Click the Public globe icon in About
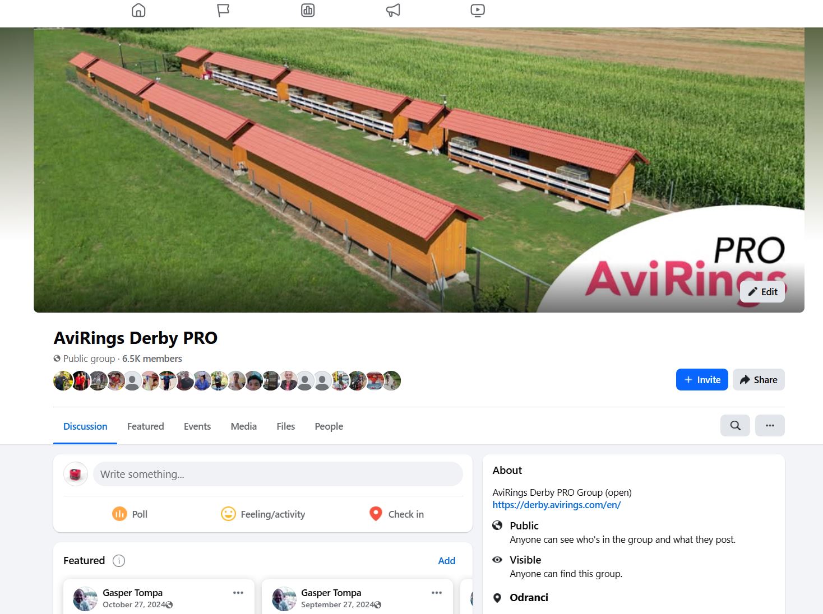The width and height of the screenshot is (823, 614). pyautogui.click(x=497, y=525)
